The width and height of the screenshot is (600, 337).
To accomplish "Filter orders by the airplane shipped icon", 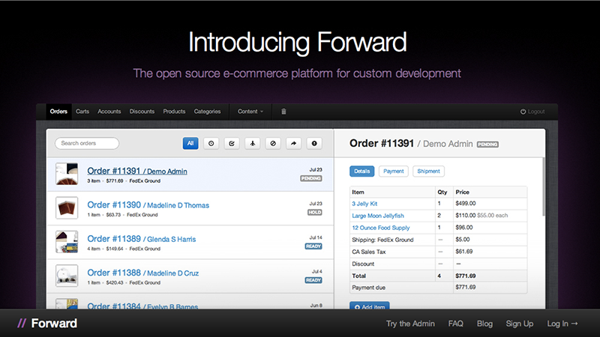I will tap(253, 143).
